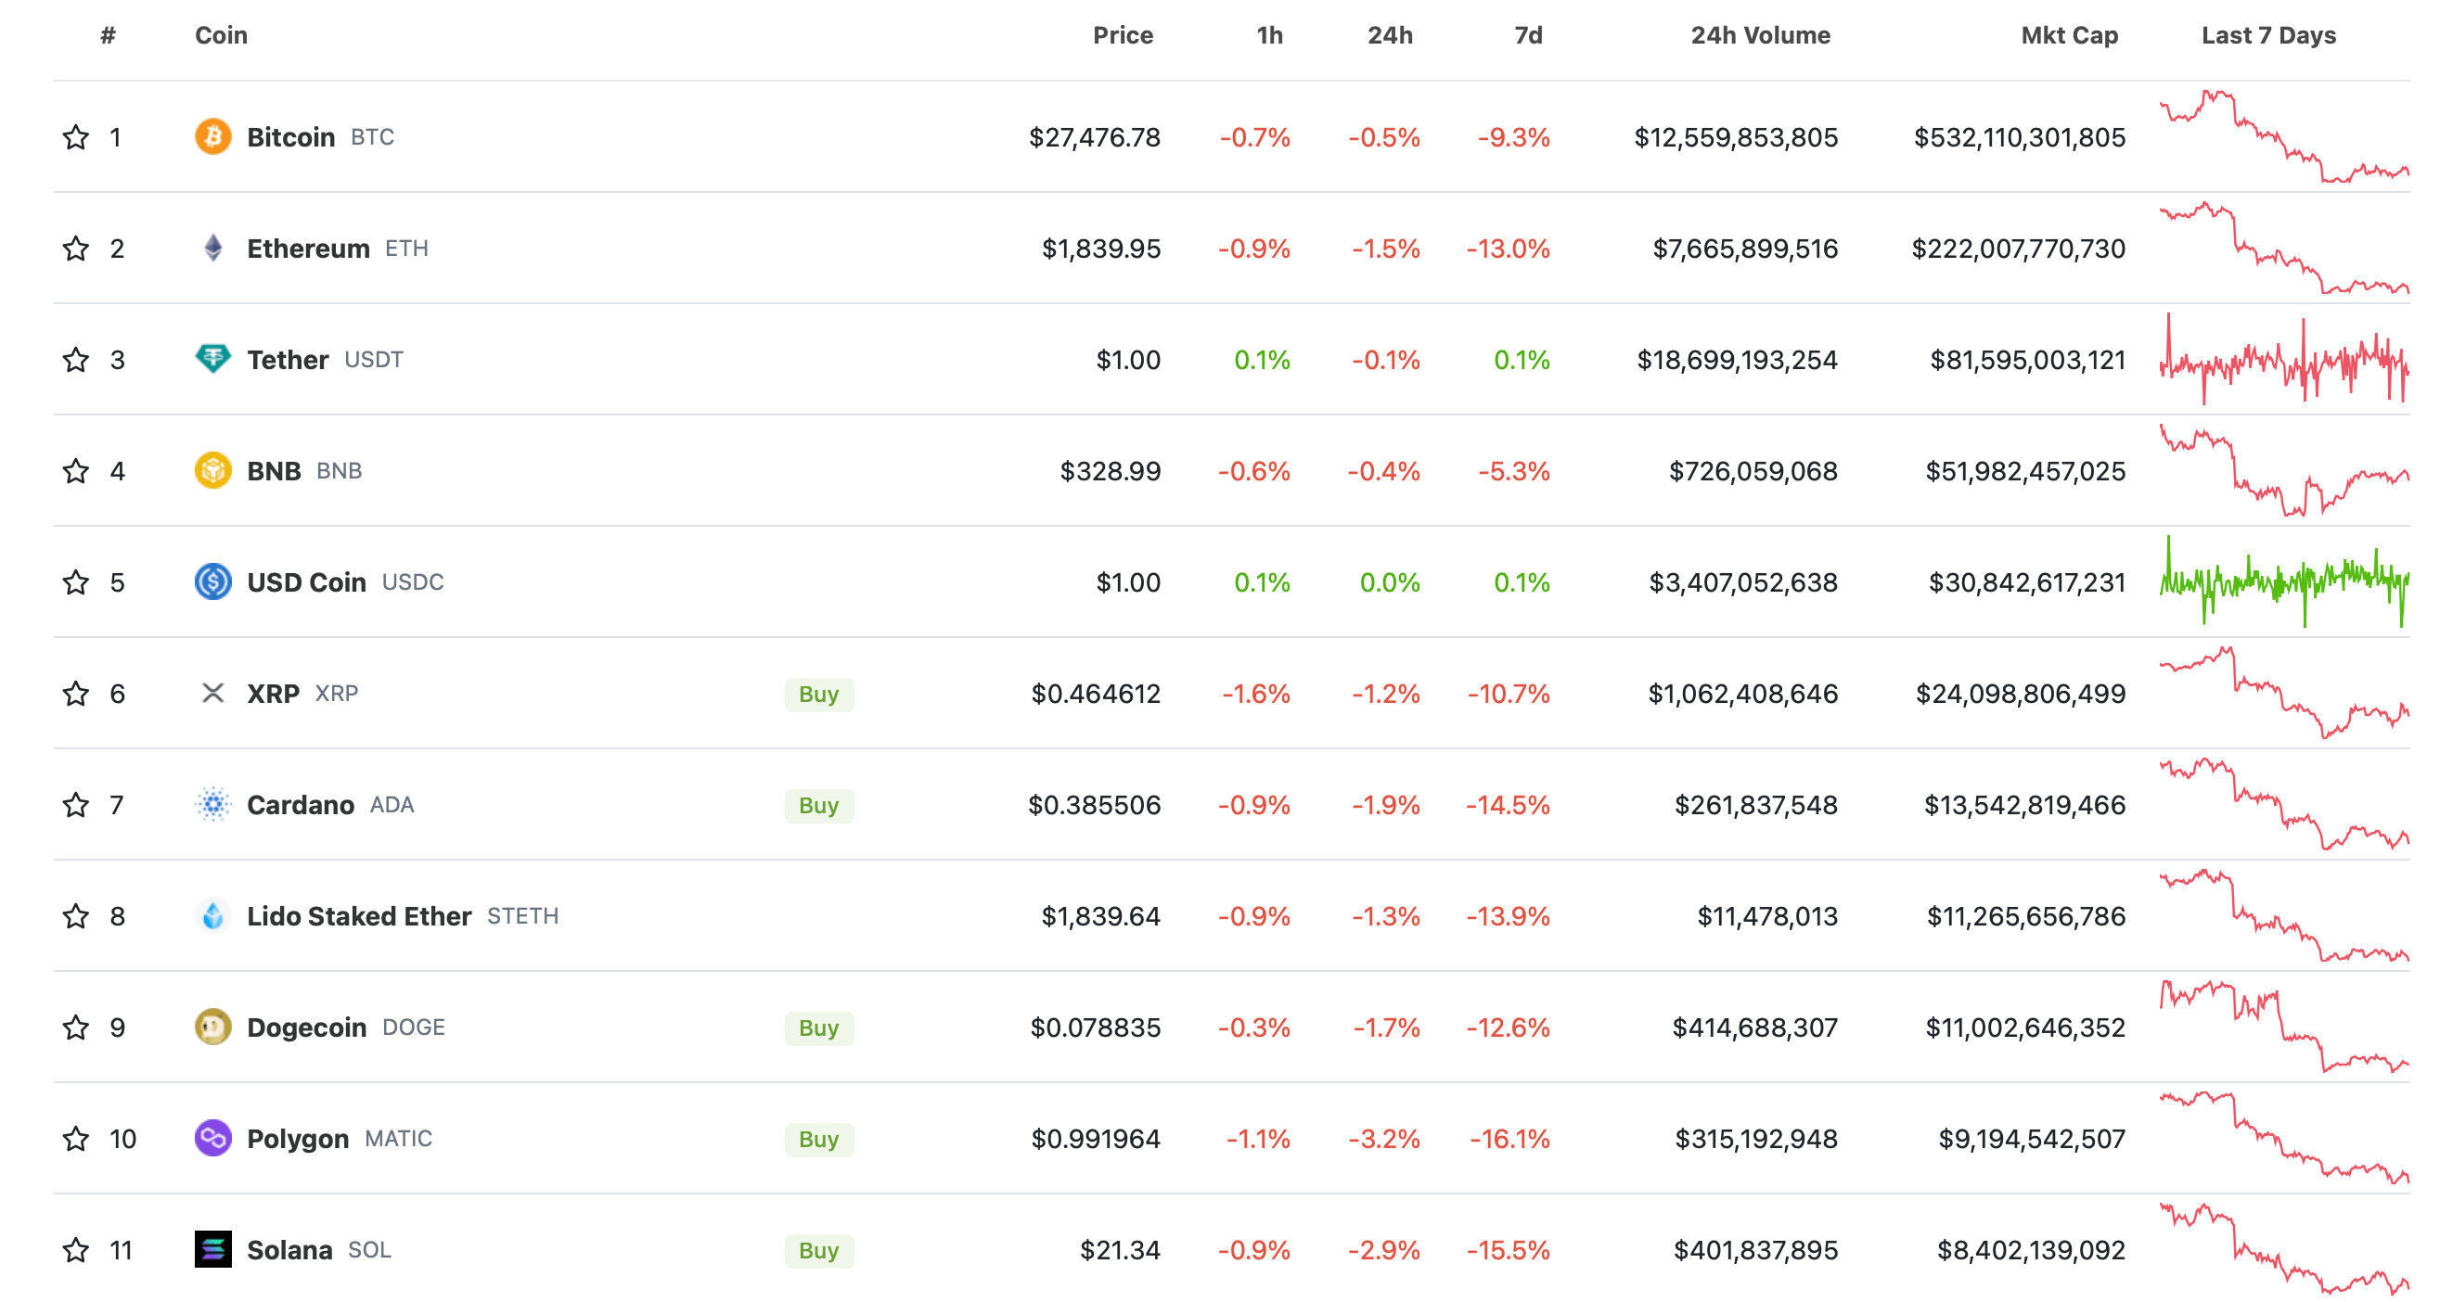This screenshot has height=1302, width=2440.
Task: Open USD Coin's green 7-day sparkline
Action: coord(2284,581)
